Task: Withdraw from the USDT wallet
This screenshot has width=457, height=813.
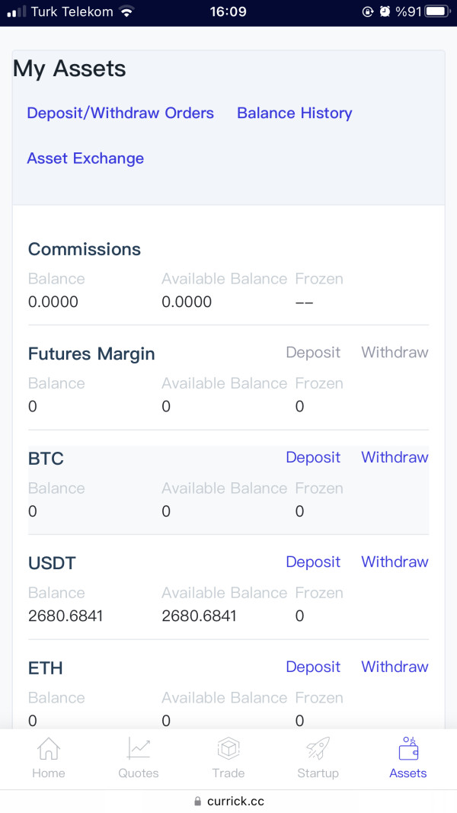Action: pyautogui.click(x=395, y=562)
